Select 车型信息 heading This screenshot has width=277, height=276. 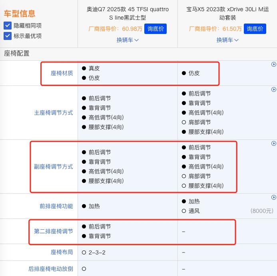[20, 14]
